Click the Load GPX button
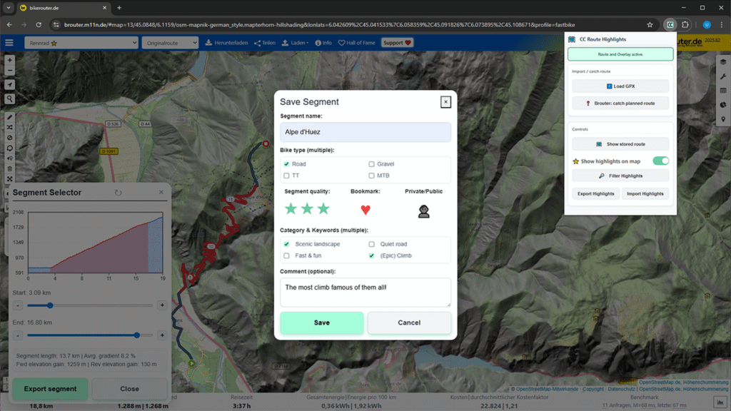The height and width of the screenshot is (411, 731). (x=620, y=86)
